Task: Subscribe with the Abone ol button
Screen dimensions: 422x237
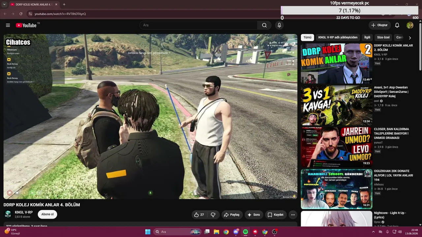Action: pos(47,214)
